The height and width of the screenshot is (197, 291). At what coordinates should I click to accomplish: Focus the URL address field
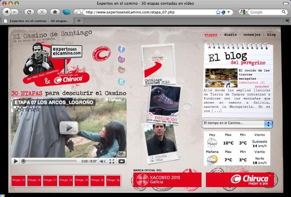click(x=148, y=12)
